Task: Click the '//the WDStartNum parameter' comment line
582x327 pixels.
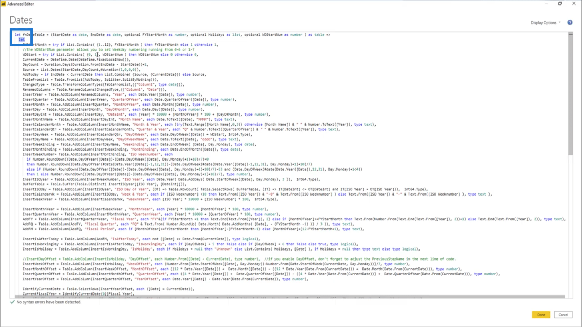Action: pos(108,49)
